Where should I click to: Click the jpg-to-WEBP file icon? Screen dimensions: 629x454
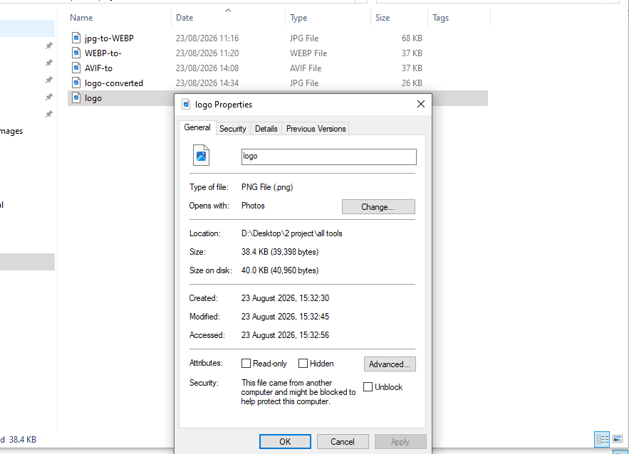pyautogui.click(x=76, y=38)
